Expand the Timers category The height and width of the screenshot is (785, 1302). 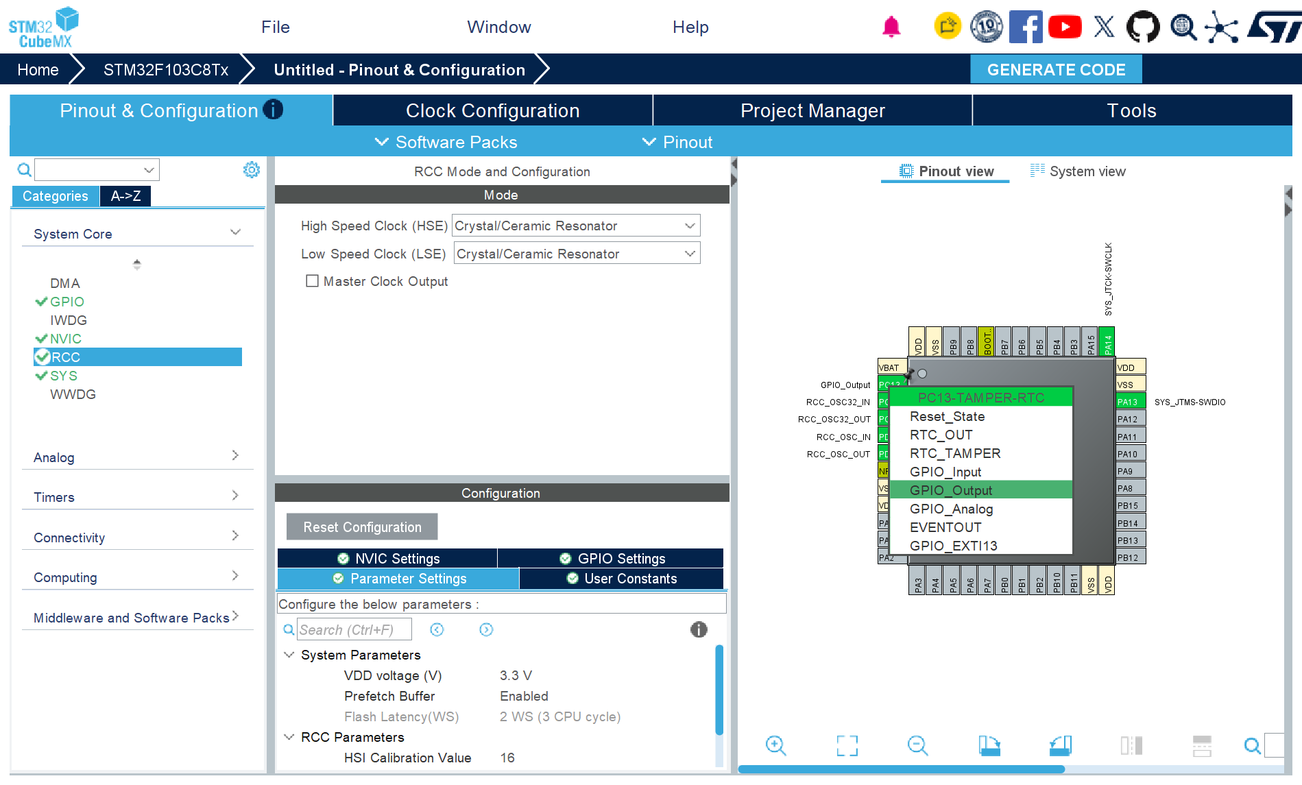pyautogui.click(x=235, y=495)
